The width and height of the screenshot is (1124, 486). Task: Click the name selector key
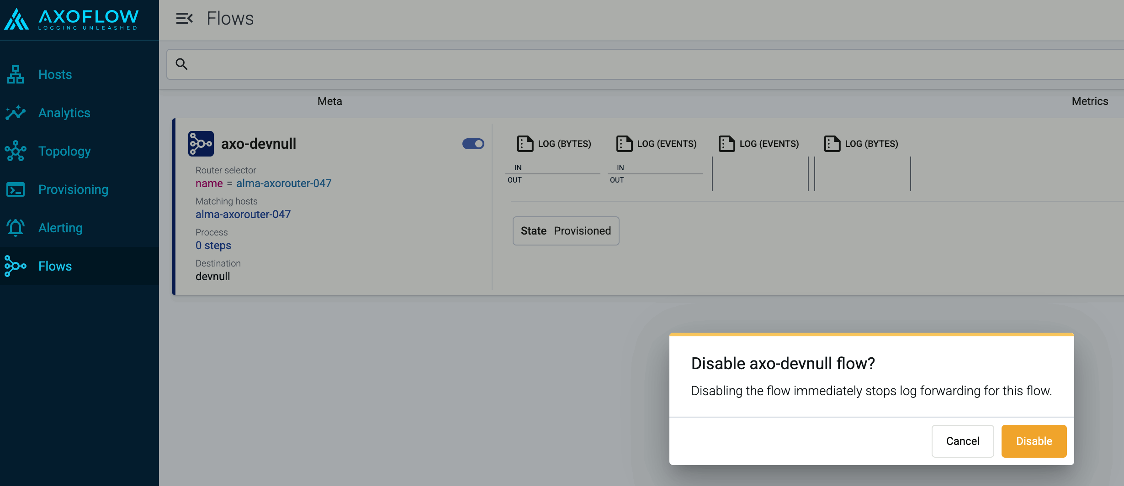tap(209, 183)
